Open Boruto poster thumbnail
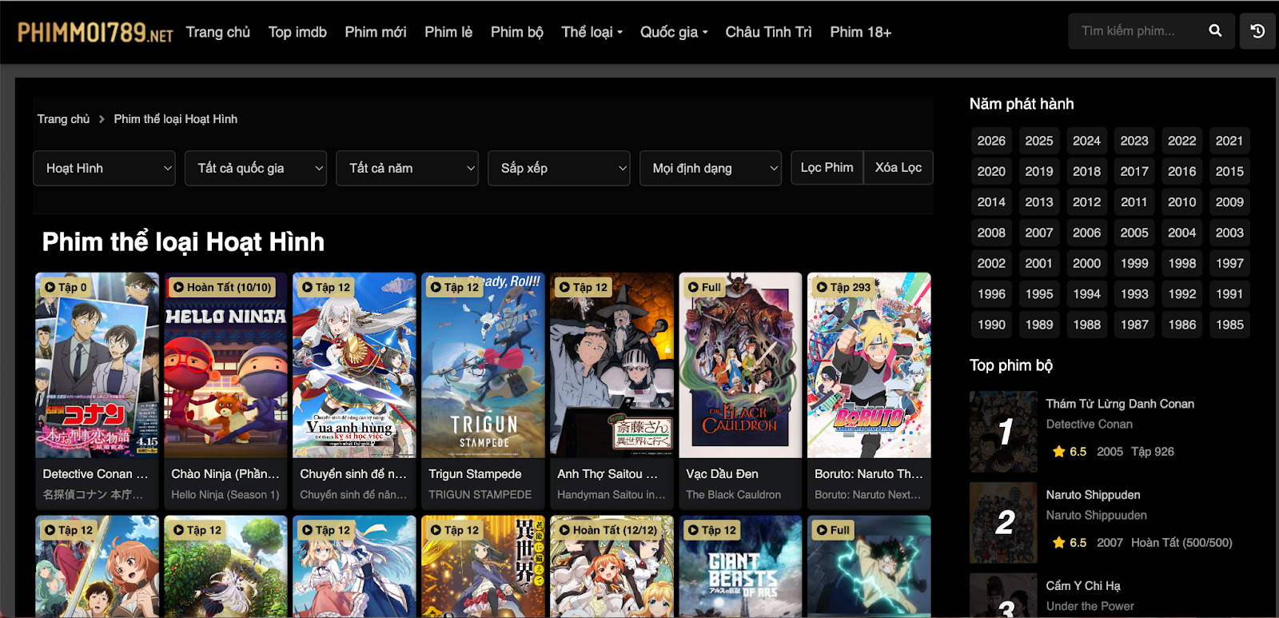The height and width of the screenshot is (618, 1279). pos(870,365)
